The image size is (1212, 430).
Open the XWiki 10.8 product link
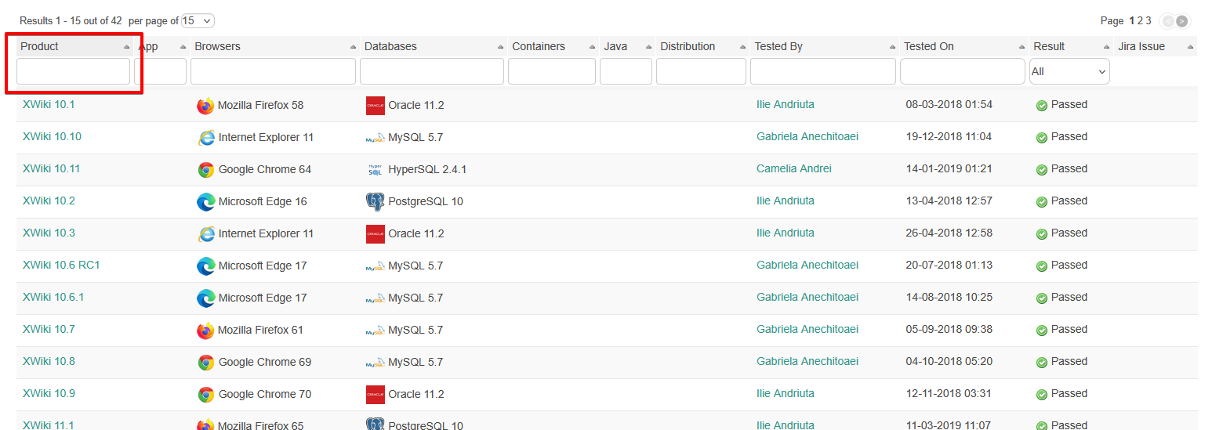point(49,361)
